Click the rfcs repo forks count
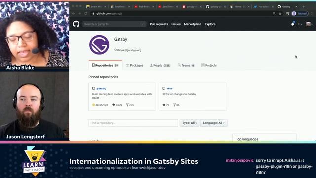 click(176, 105)
